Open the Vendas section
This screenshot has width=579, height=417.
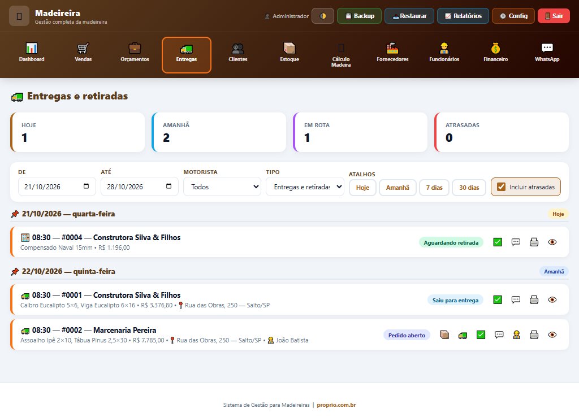(x=83, y=55)
